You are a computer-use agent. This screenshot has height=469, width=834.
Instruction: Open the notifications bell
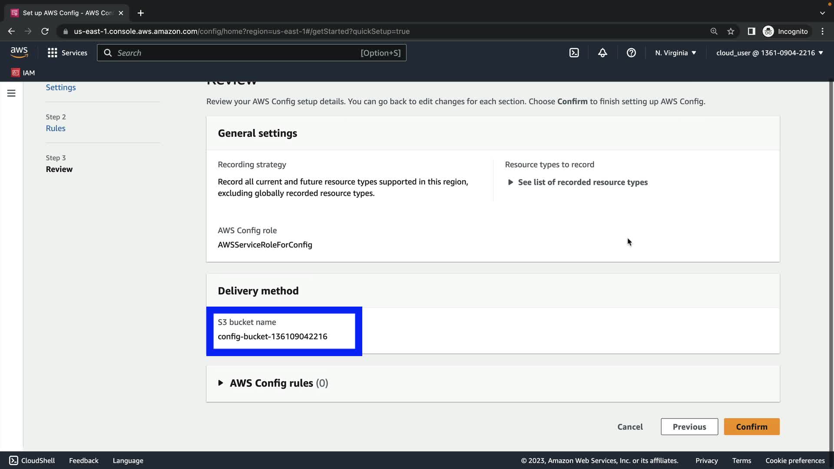[602, 53]
